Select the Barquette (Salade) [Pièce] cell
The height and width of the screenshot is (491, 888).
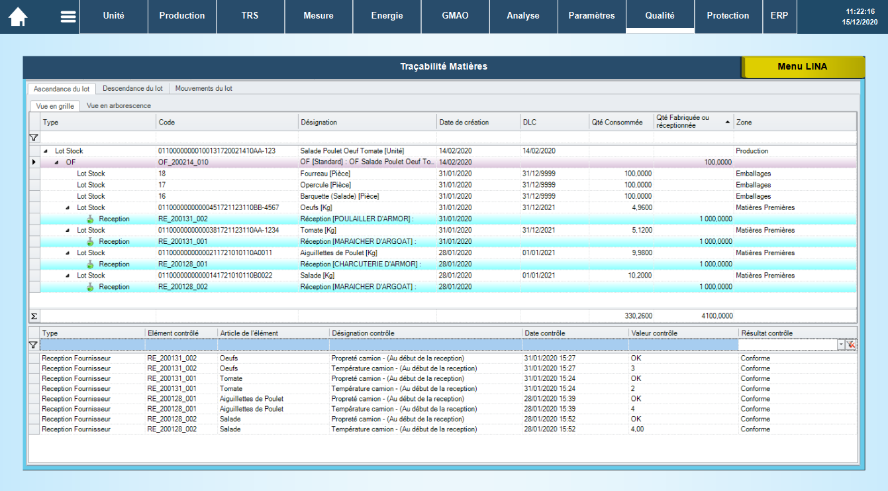[x=367, y=196]
